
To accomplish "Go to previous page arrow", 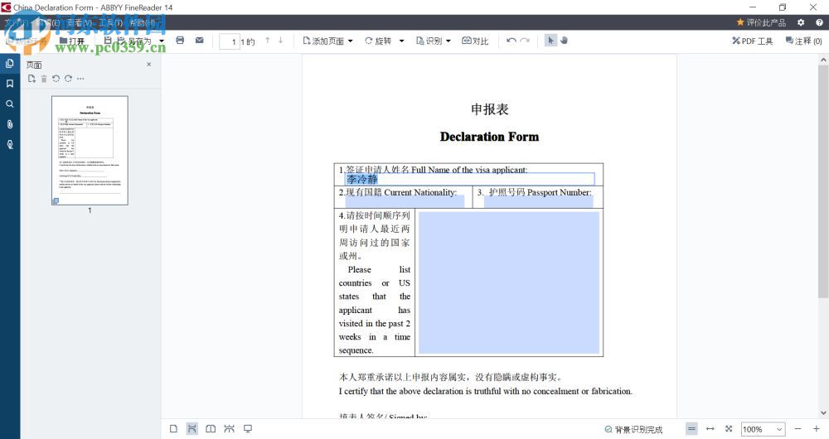I will (x=268, y=41).
